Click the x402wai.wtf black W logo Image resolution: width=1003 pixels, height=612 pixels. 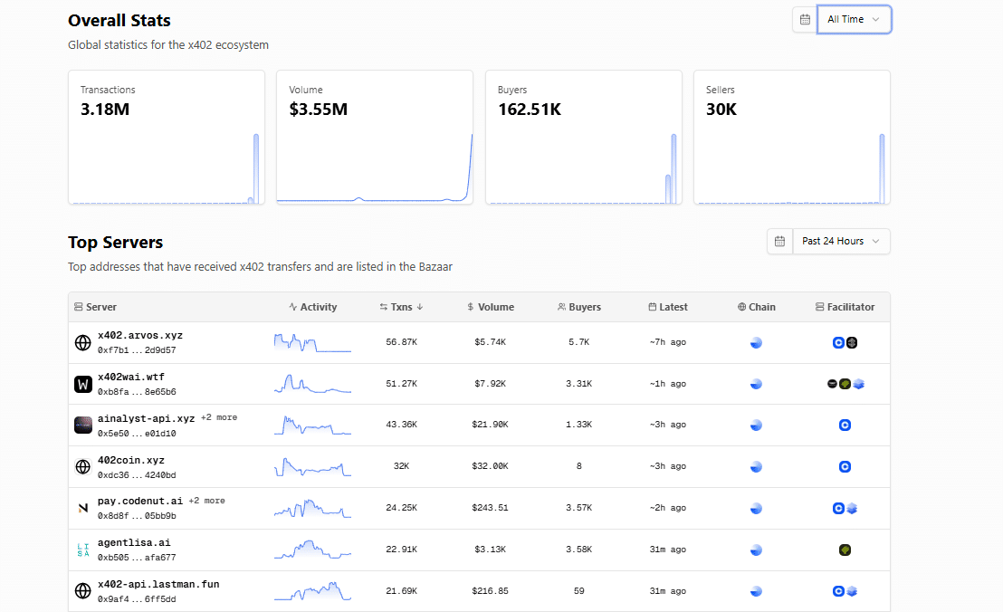click(x=83, y=385)
